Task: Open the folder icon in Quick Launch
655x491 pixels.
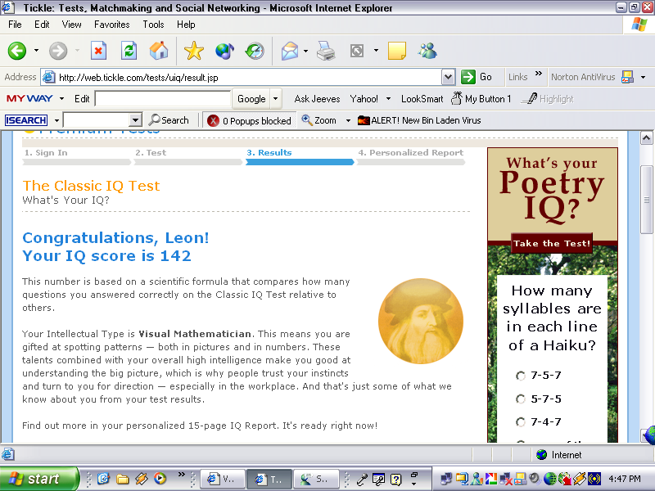Action: pos(122,479)
